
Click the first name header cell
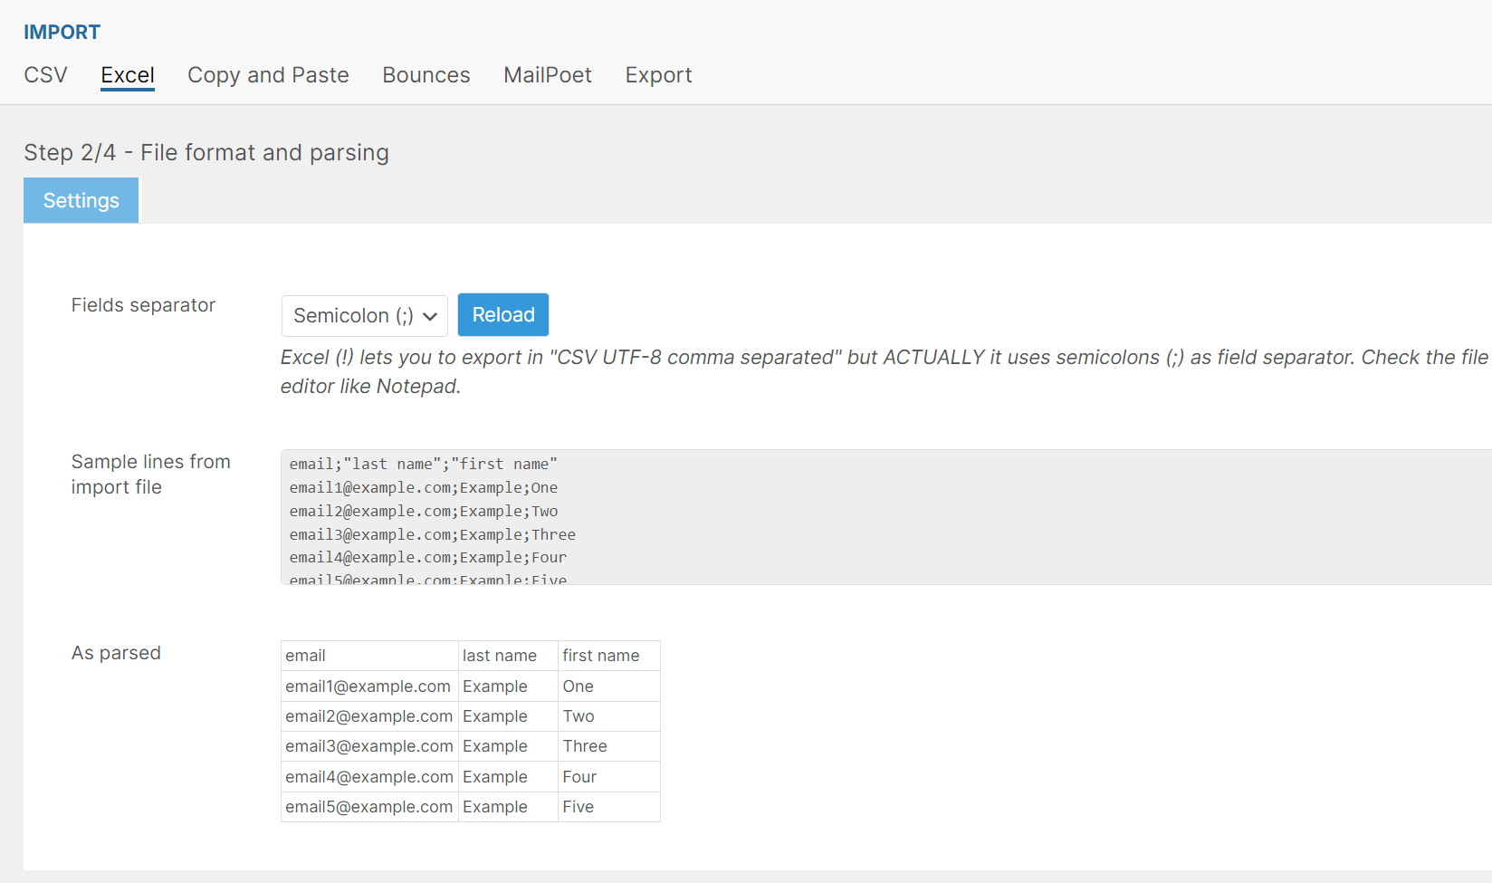tap(608, 655)
